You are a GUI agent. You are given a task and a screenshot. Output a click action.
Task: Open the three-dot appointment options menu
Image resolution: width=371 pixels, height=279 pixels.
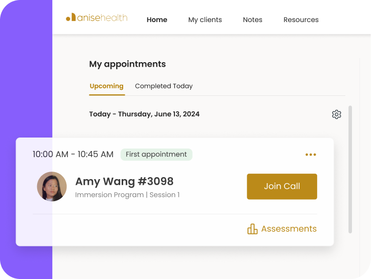point(311,155)
